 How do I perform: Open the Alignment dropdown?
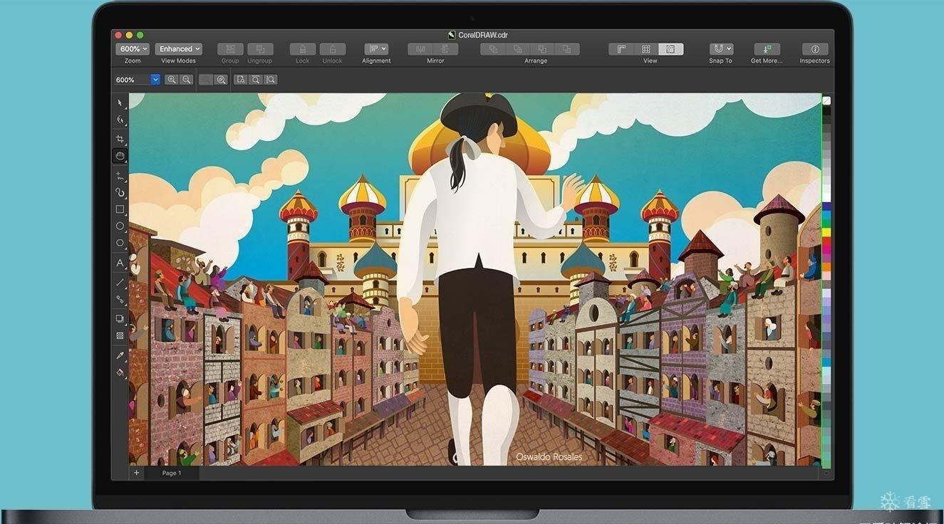376,49
